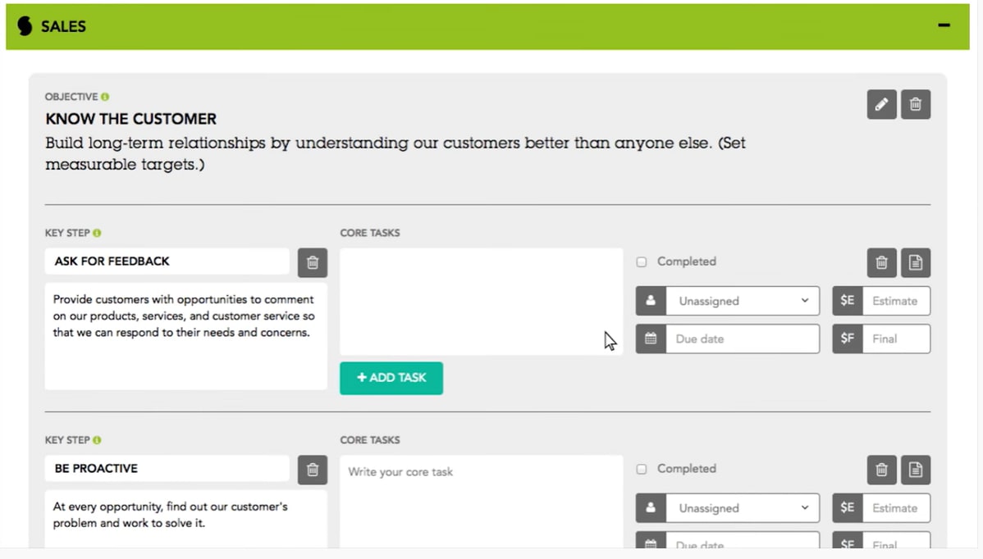Delete the Be Proactive key step
This screenshot has height=559, width=983.
(313, 470)
